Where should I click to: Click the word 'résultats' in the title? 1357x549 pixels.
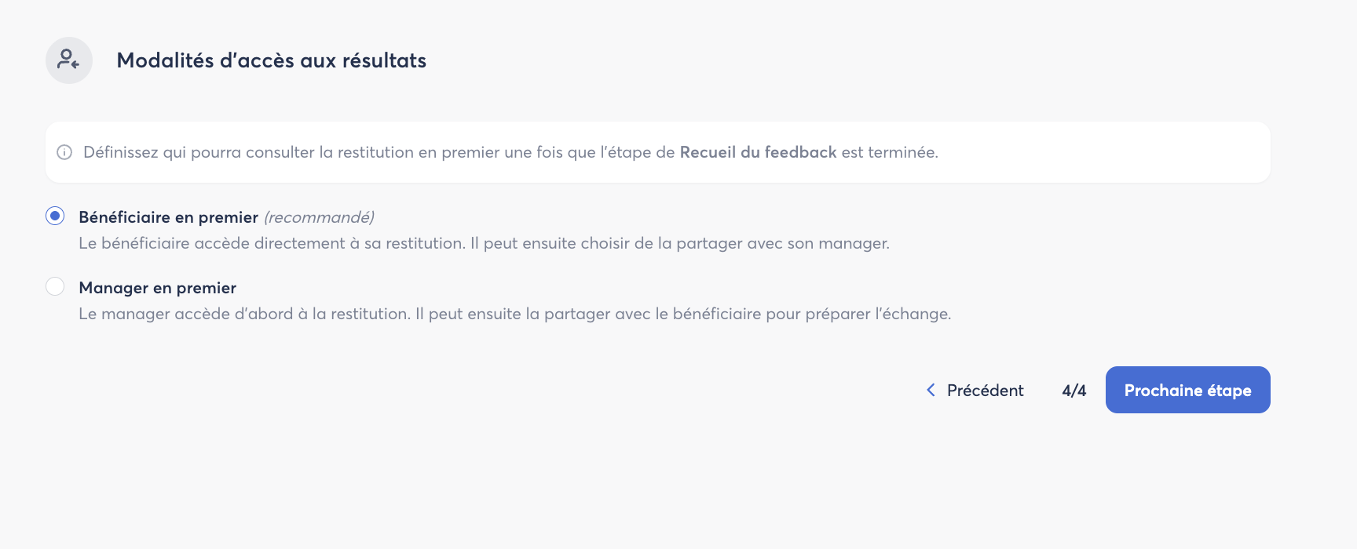[384, 60]
